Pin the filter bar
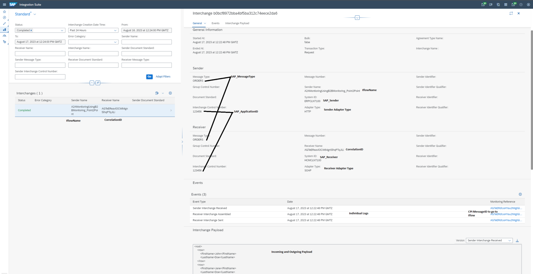The image size is (533, 274). pos(98,82)
